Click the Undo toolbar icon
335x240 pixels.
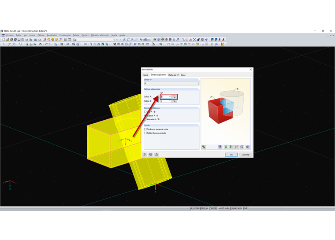pyautogui.click(x=36, y=40)
